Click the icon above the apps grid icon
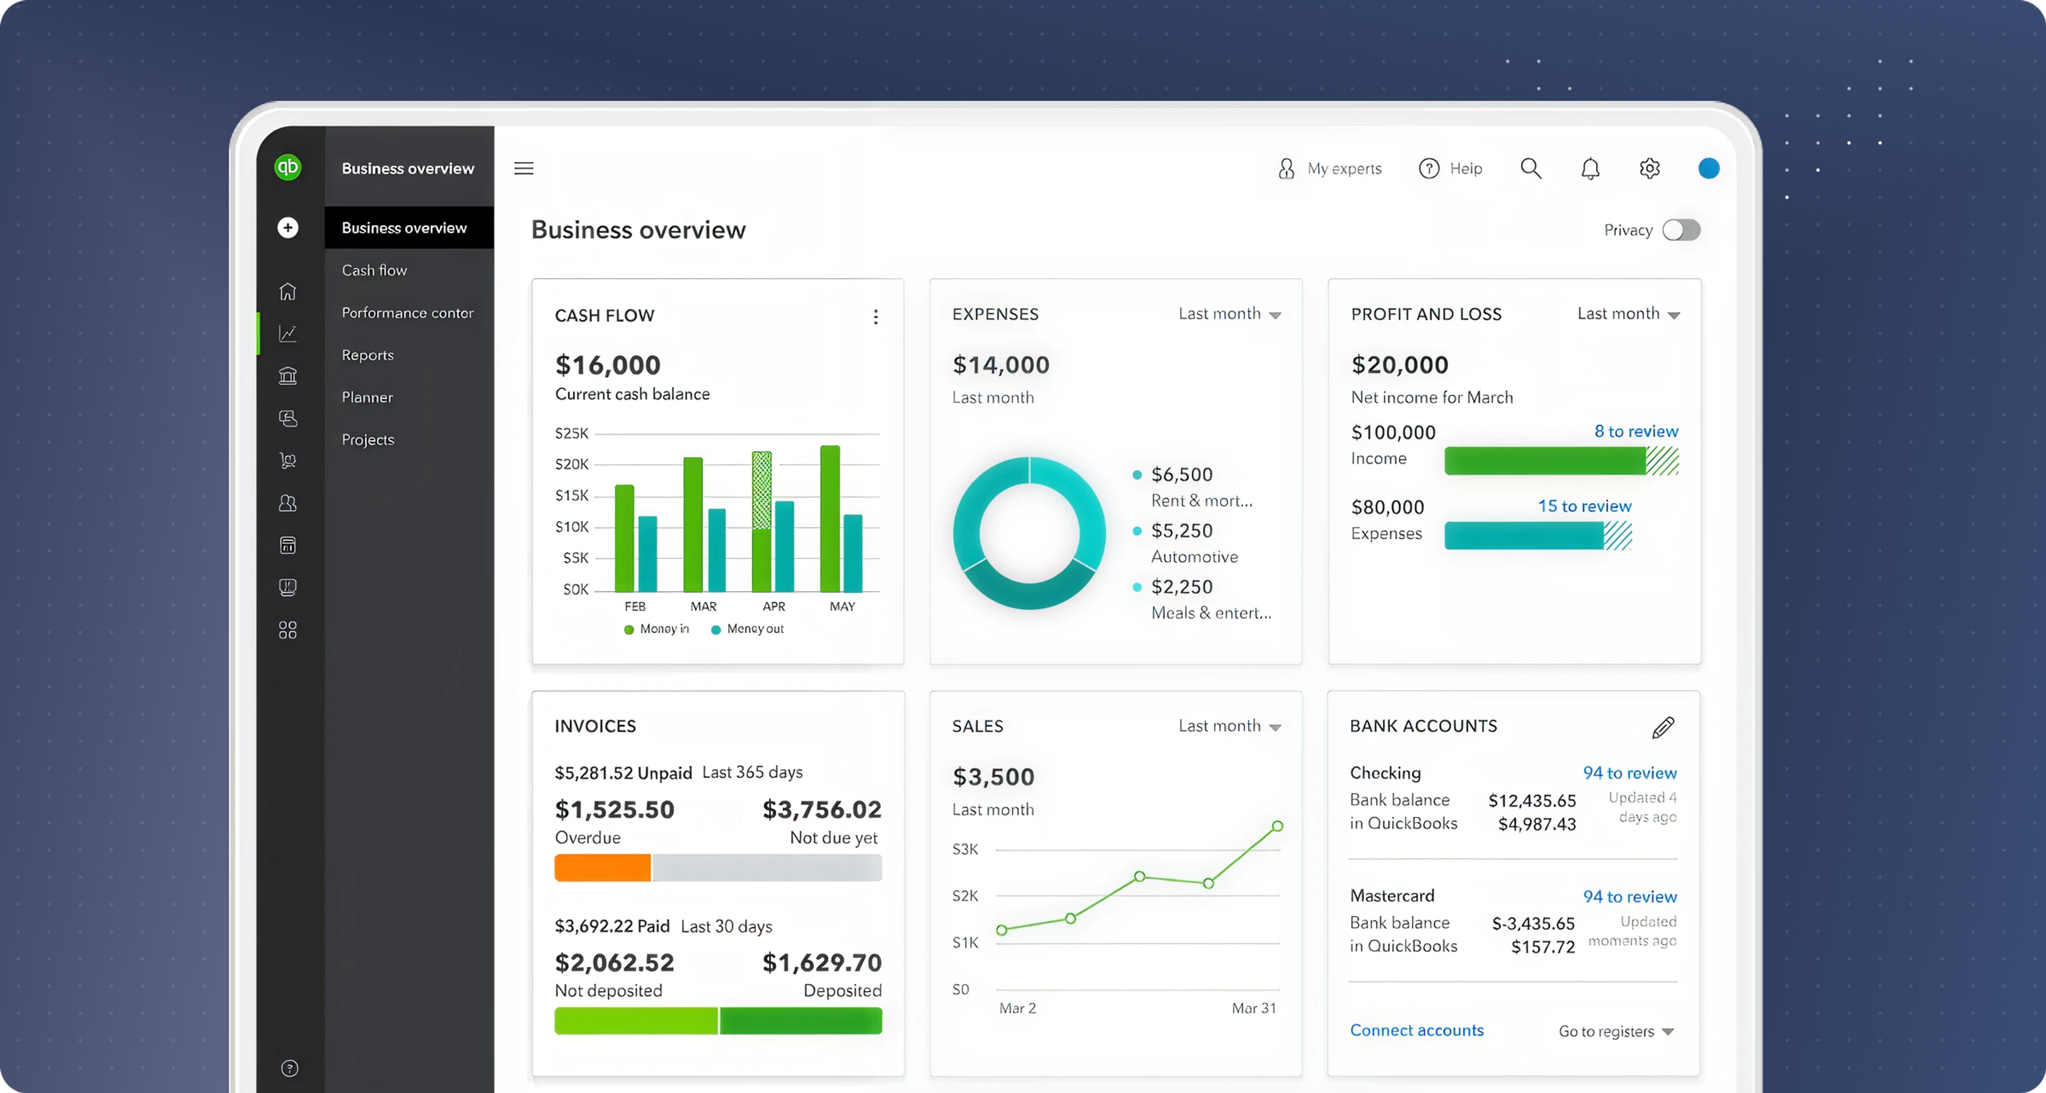 click(288, 588)
